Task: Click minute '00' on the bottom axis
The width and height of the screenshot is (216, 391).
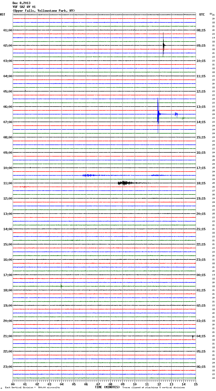Action: 13,384
